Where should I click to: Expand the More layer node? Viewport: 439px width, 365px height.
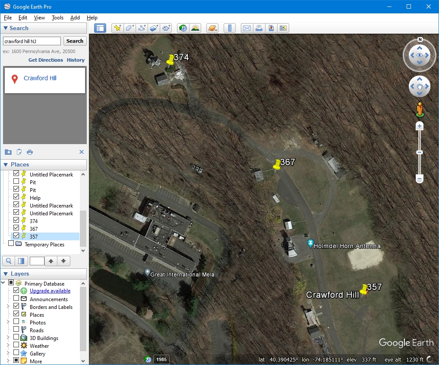click(x=8, y=361)
